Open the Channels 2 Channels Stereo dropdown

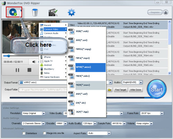point(43,123)
